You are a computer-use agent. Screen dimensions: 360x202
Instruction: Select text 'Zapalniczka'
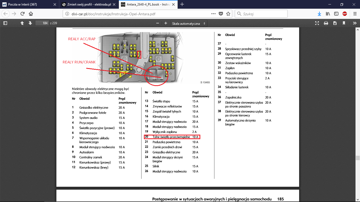[x=233, y=97]
